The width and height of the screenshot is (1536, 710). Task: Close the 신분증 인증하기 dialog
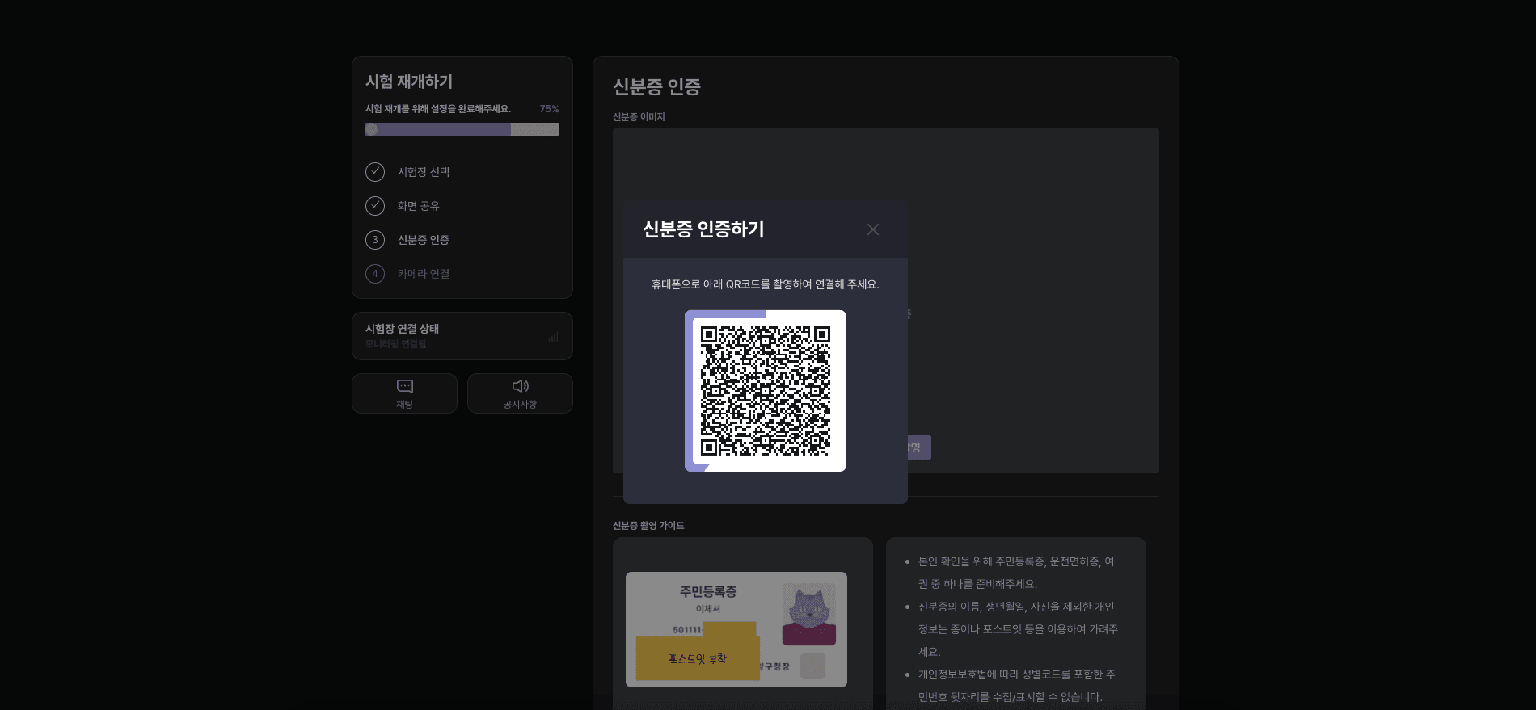(x=873, y=229)
